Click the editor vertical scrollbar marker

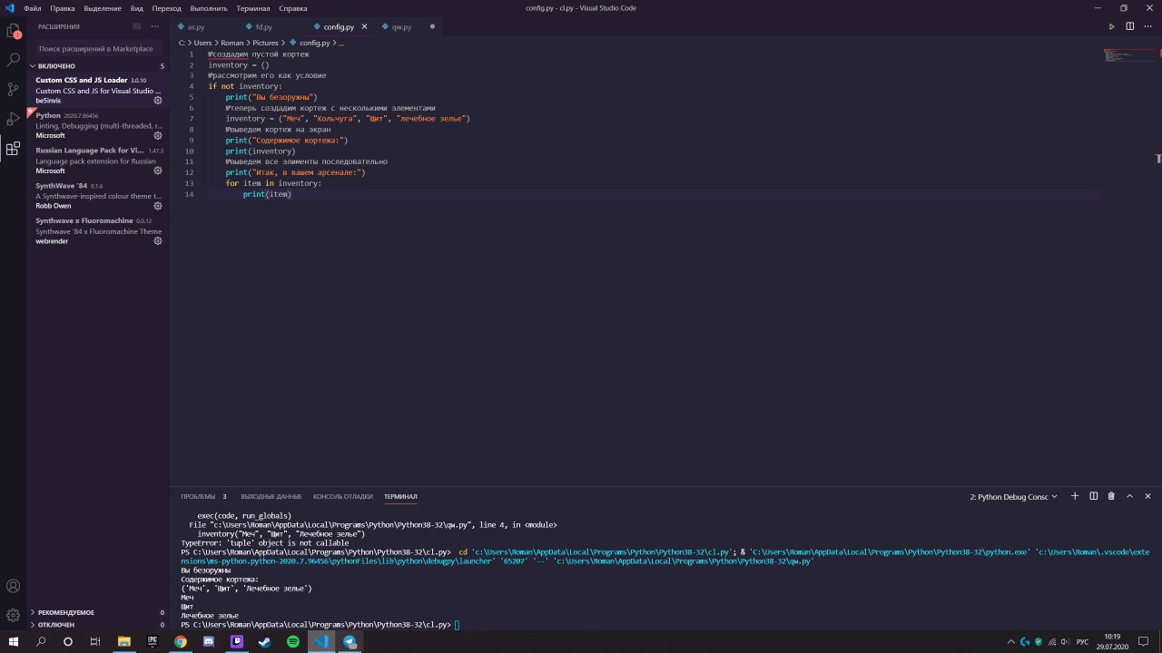[x=1158, y=159]
